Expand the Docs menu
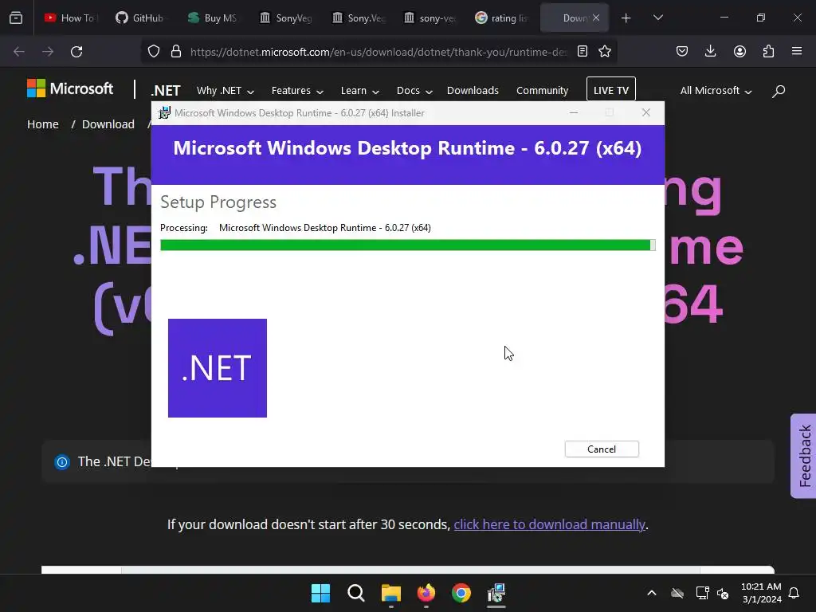816x612 pixels. [x=414, y=91]
